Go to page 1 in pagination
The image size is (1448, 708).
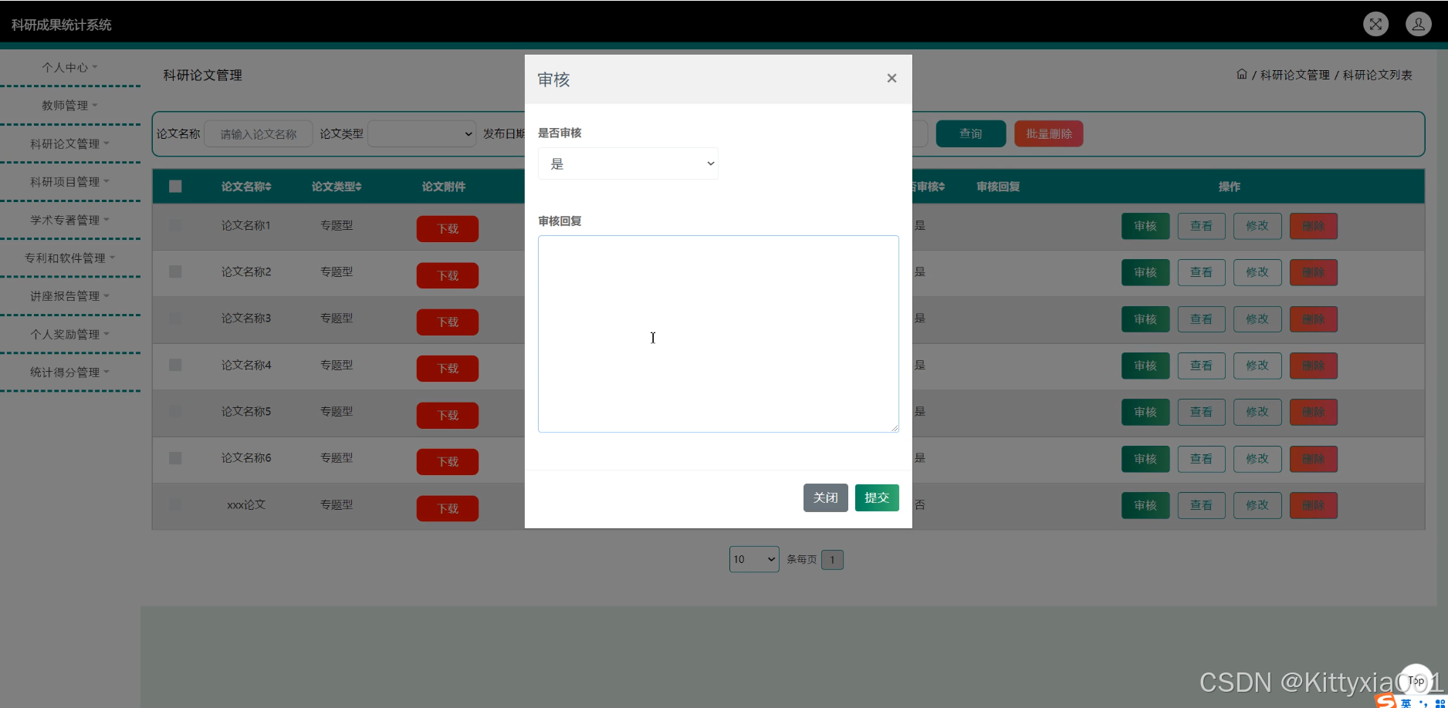click(x=832, y=559)
